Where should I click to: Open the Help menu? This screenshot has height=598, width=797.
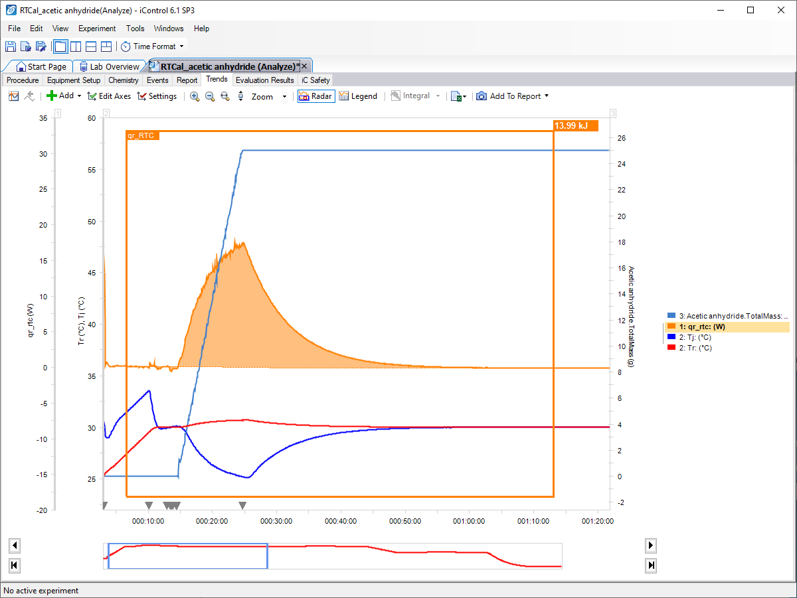(x=202, y=29)
